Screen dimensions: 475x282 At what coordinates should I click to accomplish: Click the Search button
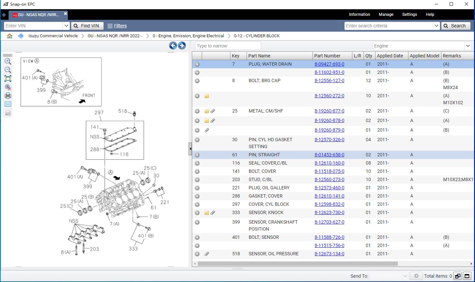tap(456, 26)
